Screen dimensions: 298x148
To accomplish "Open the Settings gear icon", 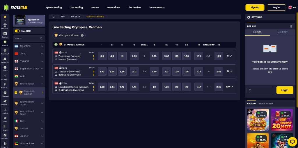I will pos(249,17).
